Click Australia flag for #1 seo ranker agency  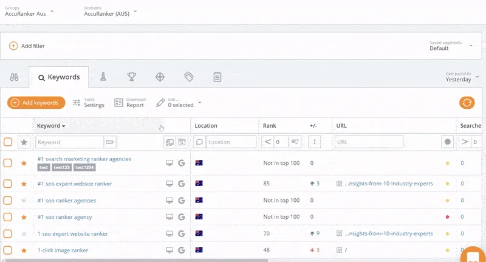[199, 216]
